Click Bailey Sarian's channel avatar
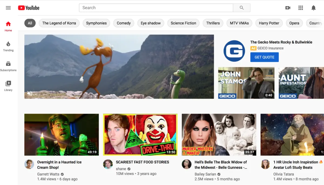 (x=187, y=164)
